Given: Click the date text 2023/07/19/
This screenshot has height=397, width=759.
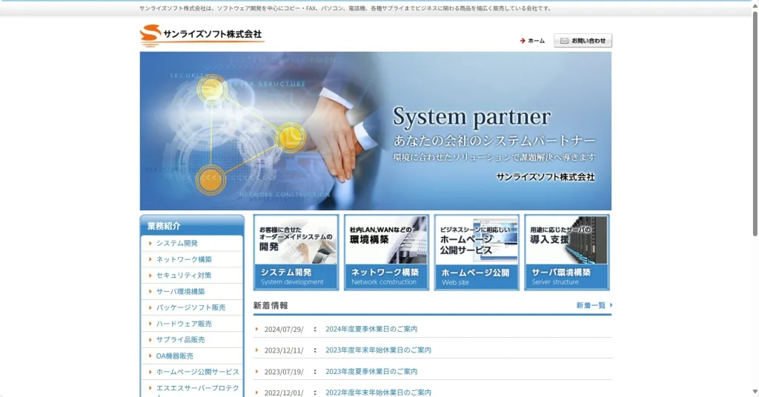Looking at the screenshot, I should (284, 372).
